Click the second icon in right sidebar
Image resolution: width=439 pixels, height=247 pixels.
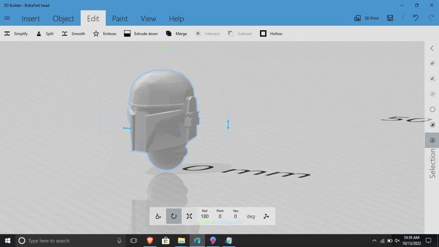(432, 78)
